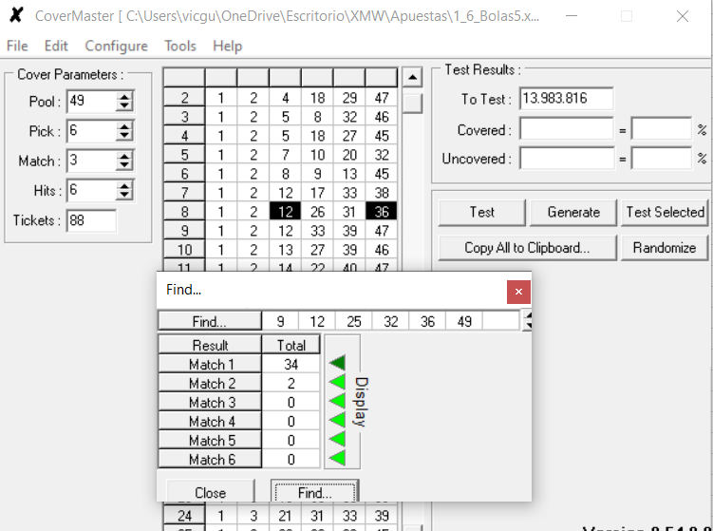This screenshot has height=531, width=713.
Task: Click the Covered percentage field
Action: pos(662,129)
